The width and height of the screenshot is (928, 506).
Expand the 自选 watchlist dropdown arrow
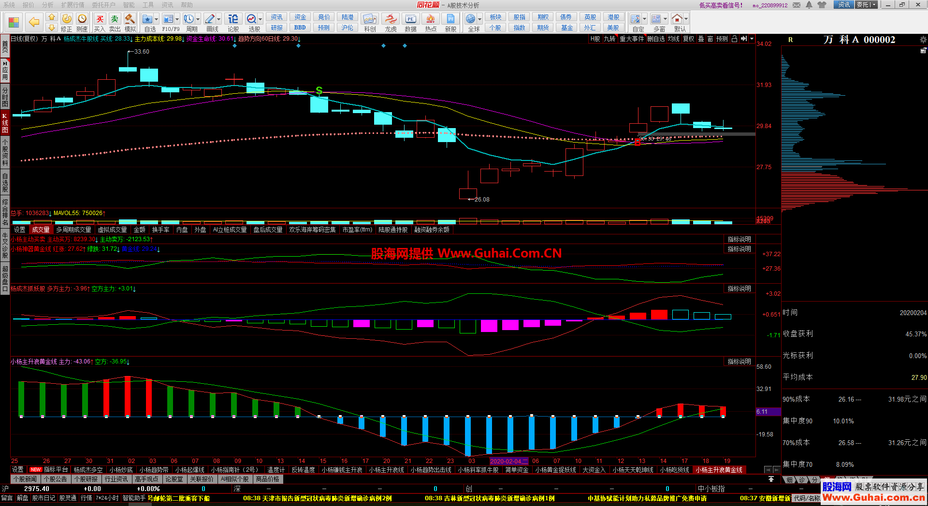click(157, 19)
